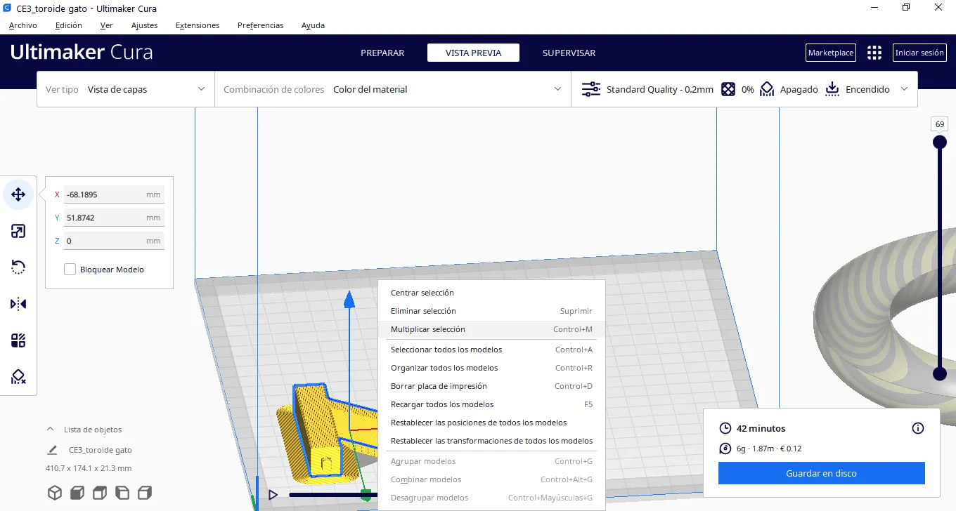
Task: Click the layer slider top handle
Action: tap(939, 142)
